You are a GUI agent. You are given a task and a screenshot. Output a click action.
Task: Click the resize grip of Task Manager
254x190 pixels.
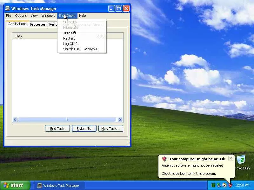[x=128, y=144]
